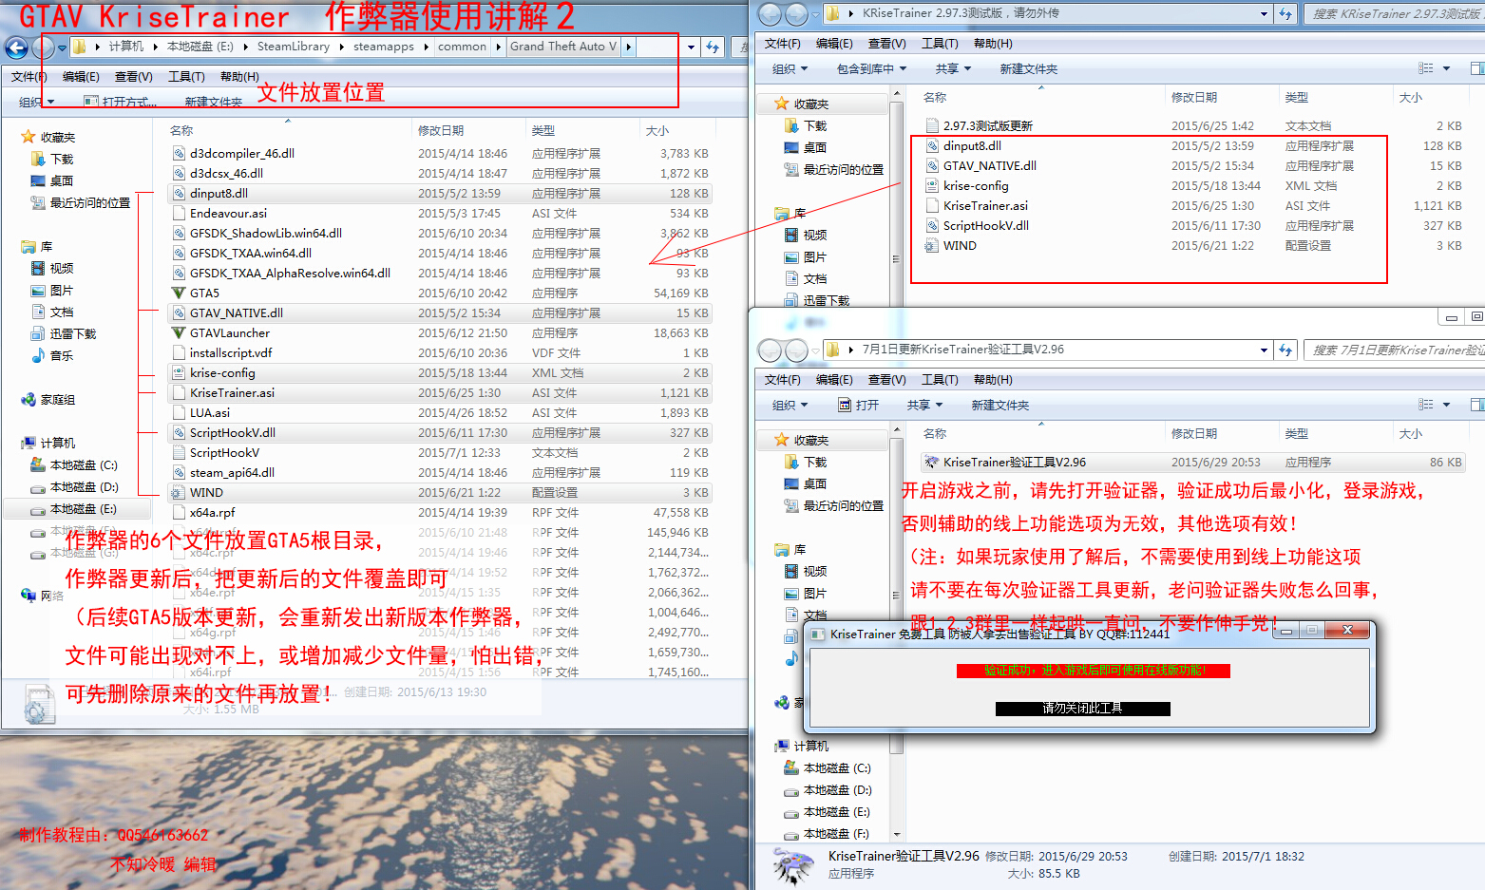The image size is (1485, 890).
Task: Open the 查看(V) menu in Grand Theft Auto V window
Action: click(x=134, y=76)
